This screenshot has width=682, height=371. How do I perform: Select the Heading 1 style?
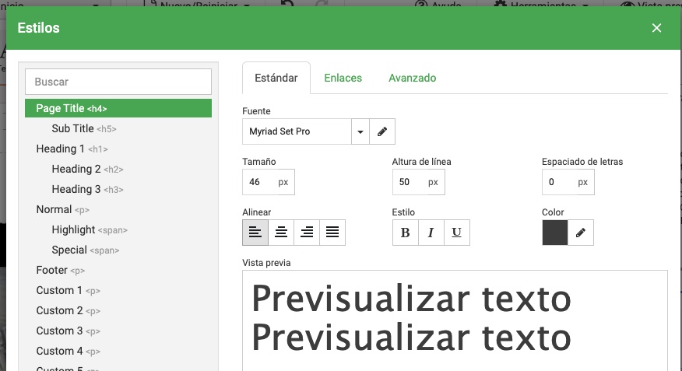61,149
